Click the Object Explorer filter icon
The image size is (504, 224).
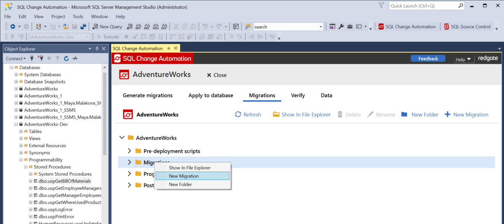[57, 59]
